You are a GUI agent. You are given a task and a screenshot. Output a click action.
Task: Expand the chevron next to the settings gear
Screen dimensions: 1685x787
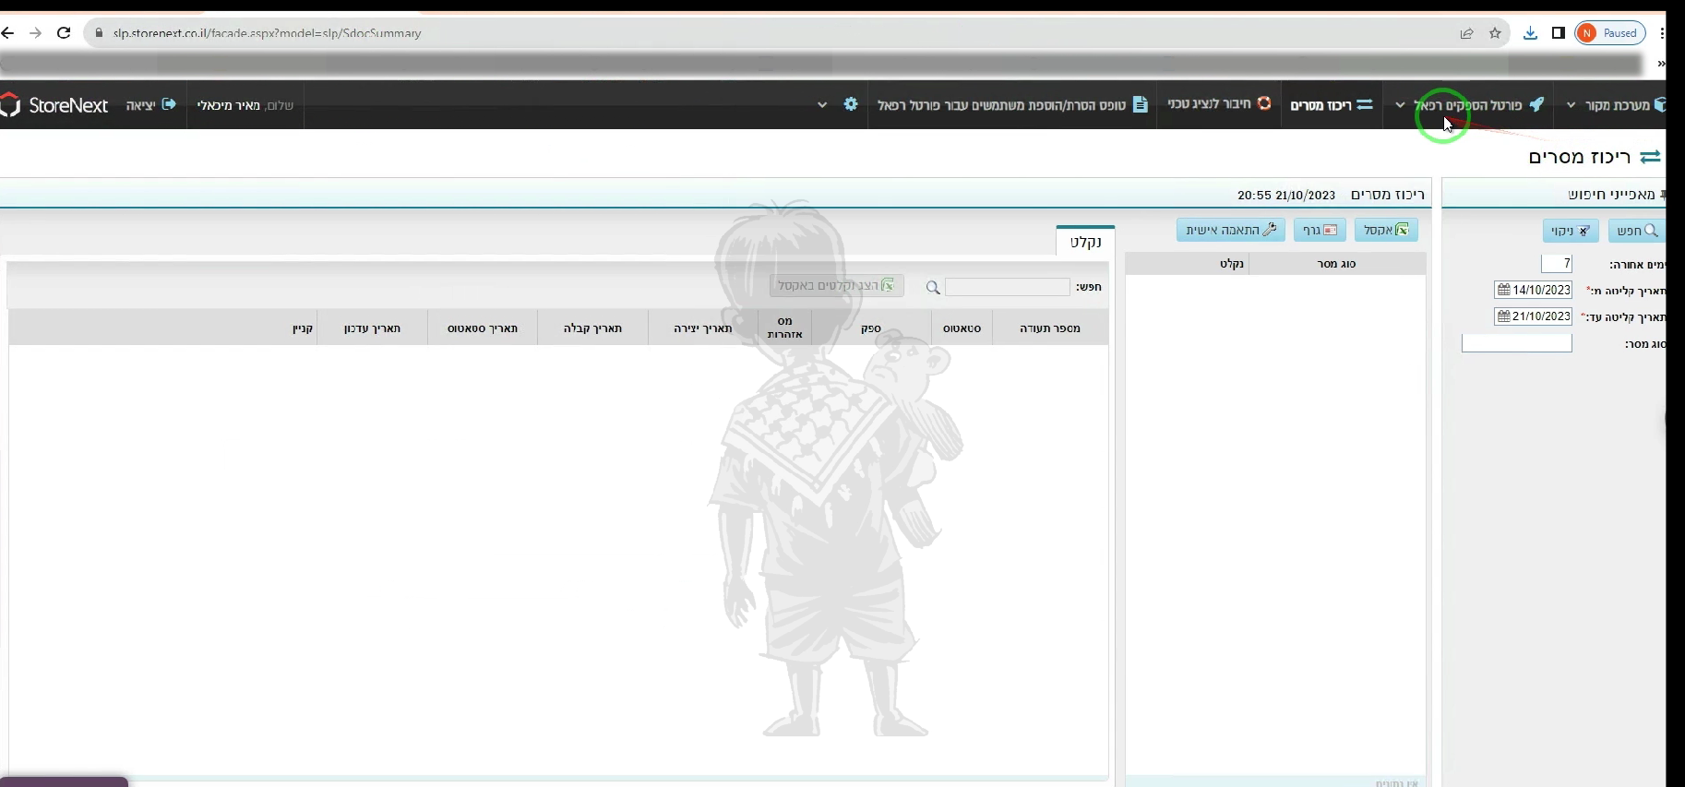pos(822,105)
